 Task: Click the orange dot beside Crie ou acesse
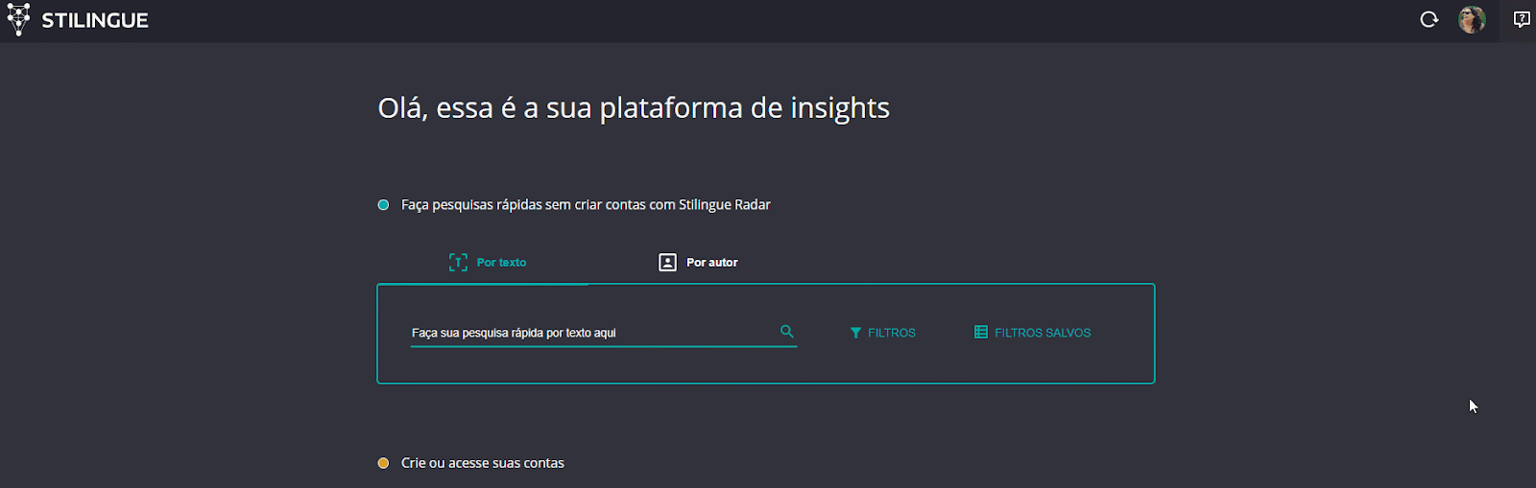383,463
